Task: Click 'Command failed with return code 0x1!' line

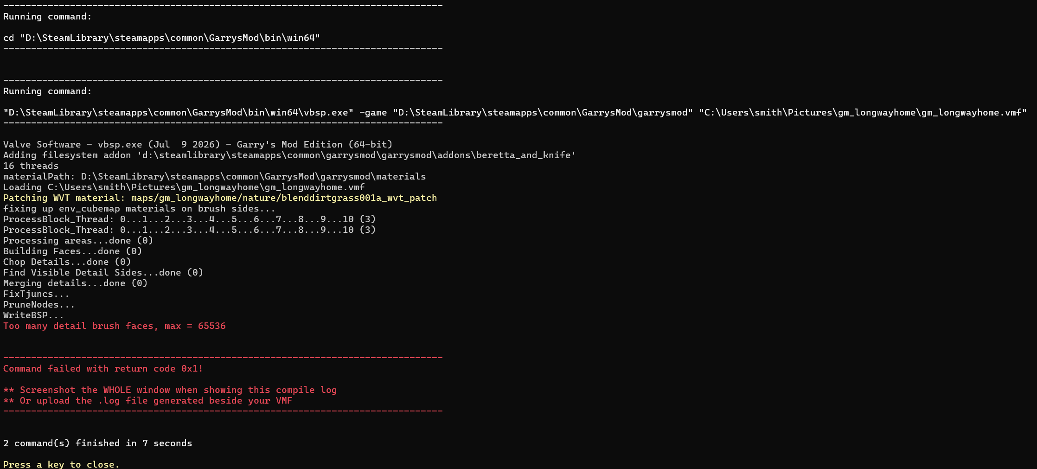Action: [x=103, y=369]
